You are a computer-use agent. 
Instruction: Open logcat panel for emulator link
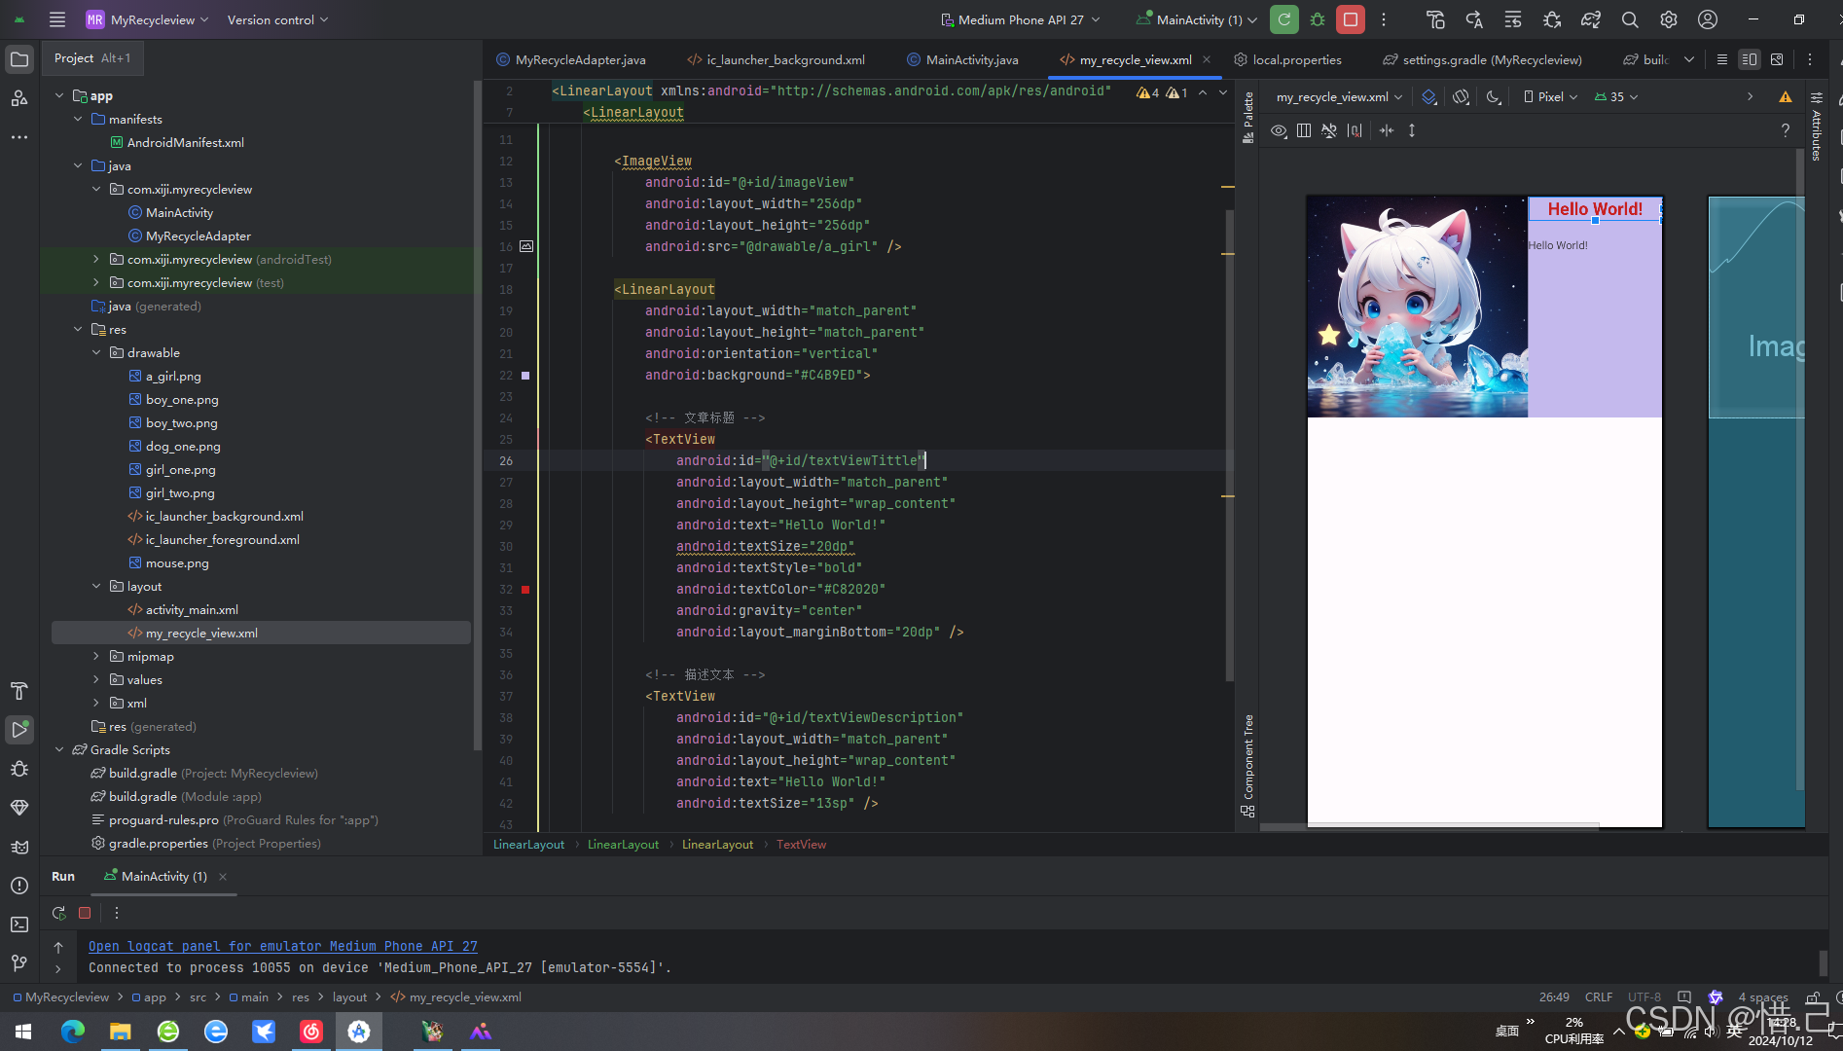[x=283, y=946]
